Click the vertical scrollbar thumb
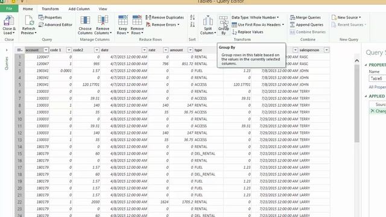The width and height of the screenshot is (386, 217). click(x=357, y=103)
